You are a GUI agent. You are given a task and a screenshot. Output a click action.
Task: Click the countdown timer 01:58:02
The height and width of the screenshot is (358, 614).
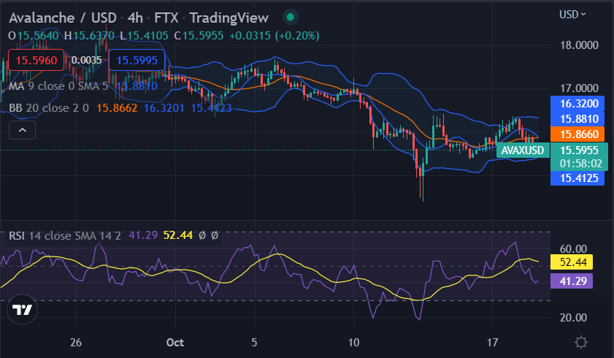580,164
